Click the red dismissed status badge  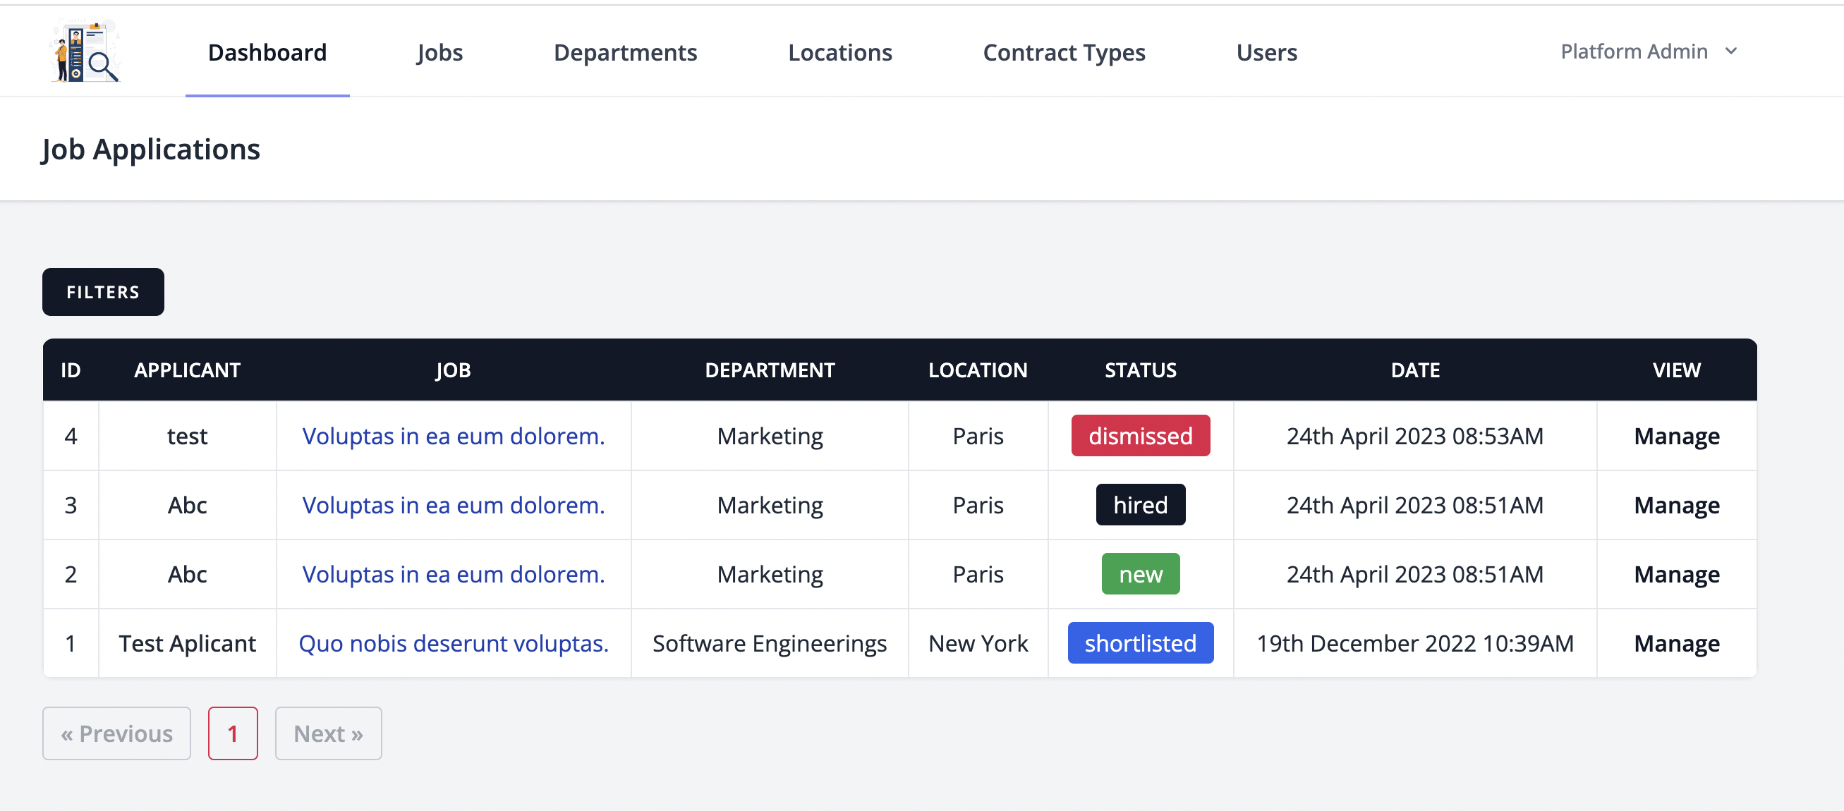tap(1139, 436)
